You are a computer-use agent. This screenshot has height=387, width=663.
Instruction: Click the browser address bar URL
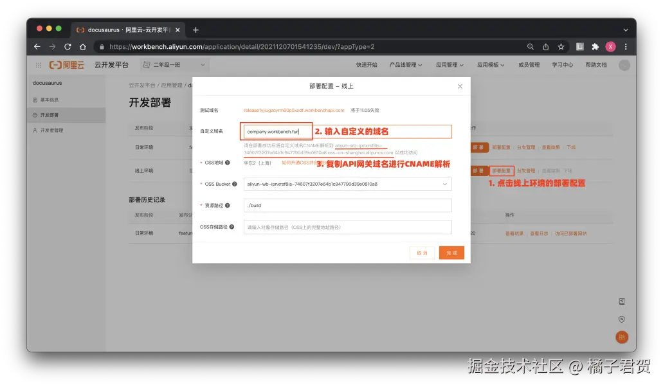242,47
